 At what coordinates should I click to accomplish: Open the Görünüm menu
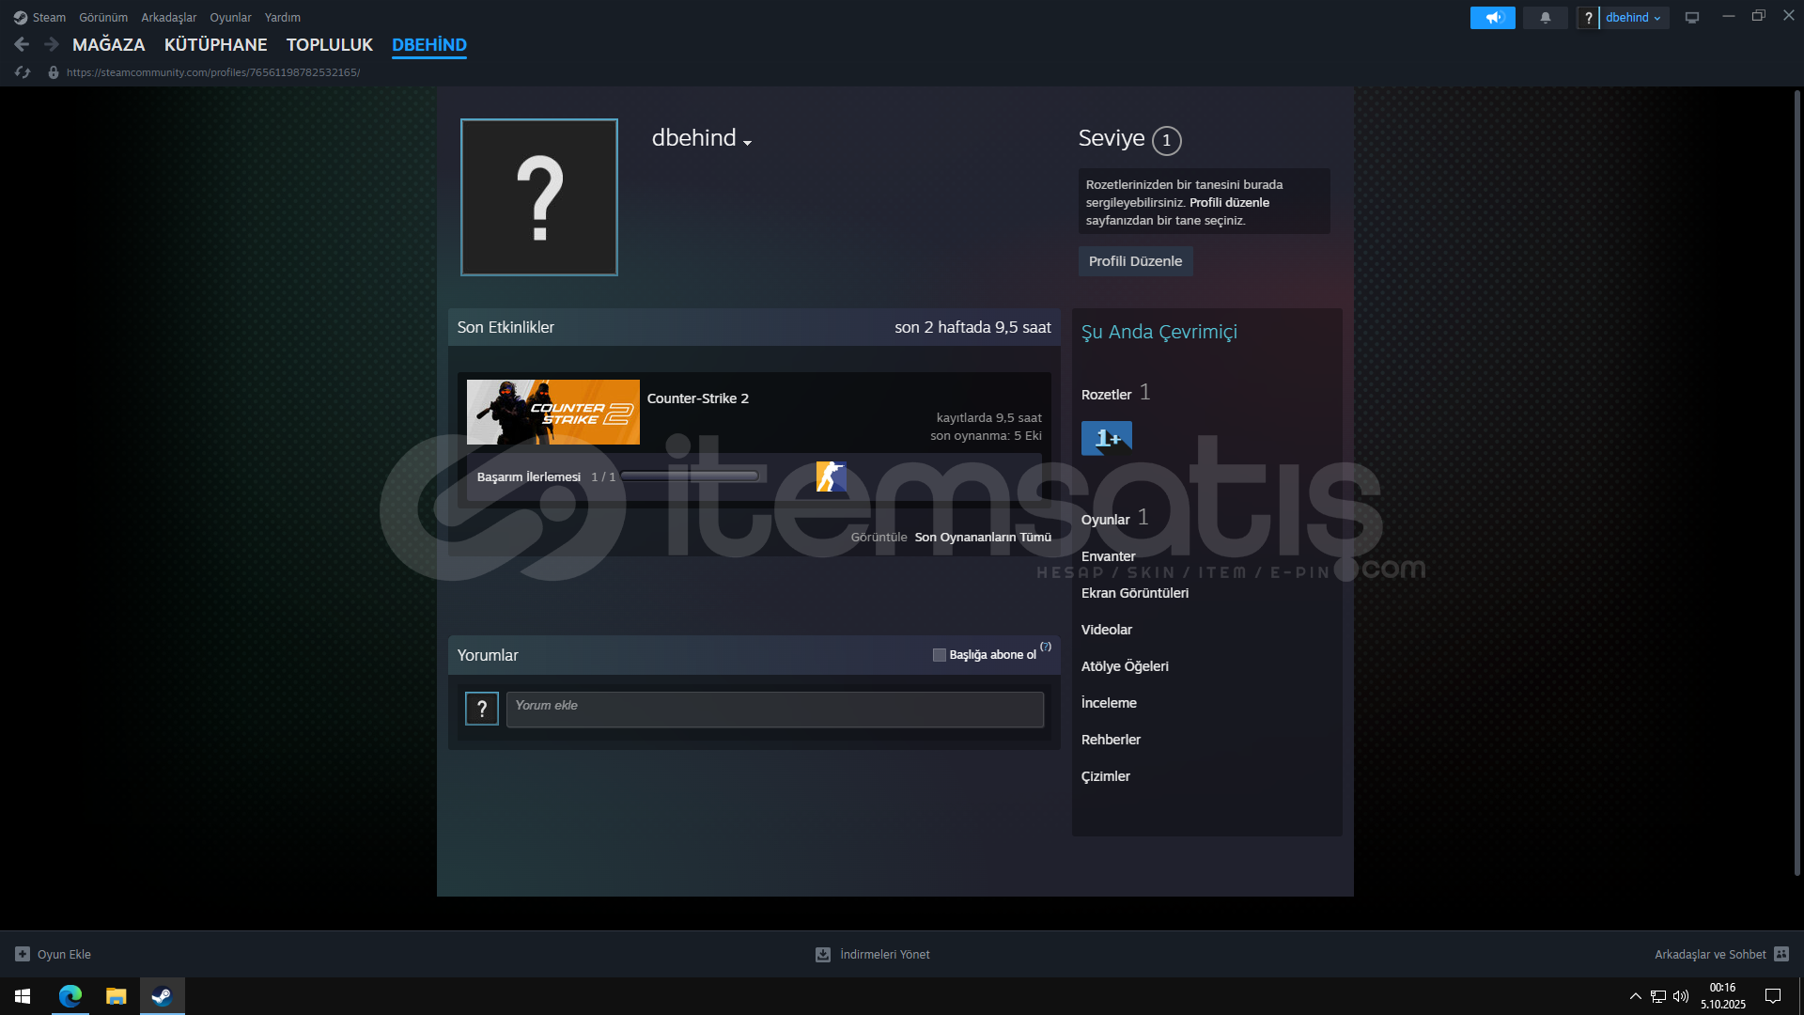pyautogui.click(x=103, y=18)
